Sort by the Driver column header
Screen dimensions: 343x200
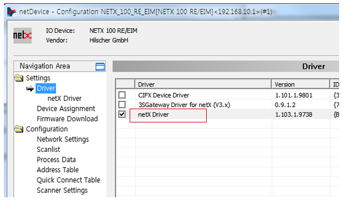[x=203, y=84]
